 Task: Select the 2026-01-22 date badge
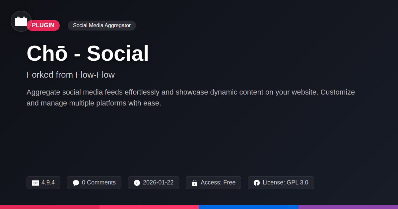tap(154, 182)
